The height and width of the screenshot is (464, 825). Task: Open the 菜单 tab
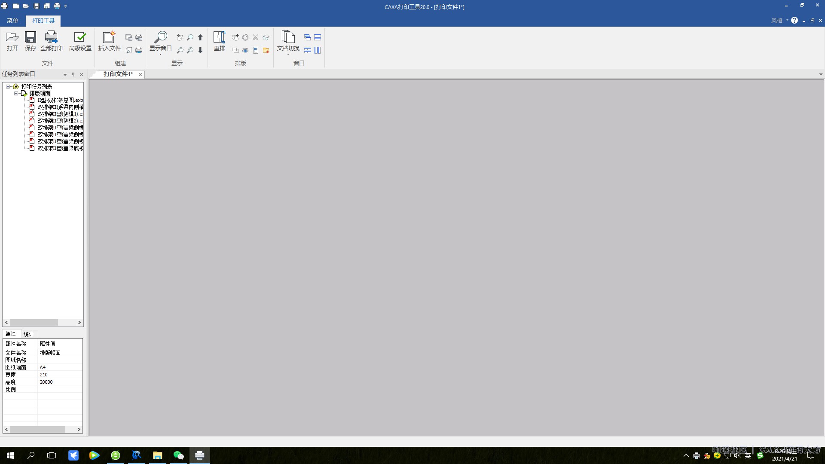(x=12, y=21)
